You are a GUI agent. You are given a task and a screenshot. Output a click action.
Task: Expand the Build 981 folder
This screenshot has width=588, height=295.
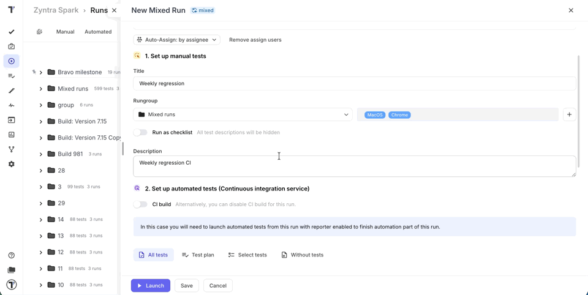click(x=41, y=154)
